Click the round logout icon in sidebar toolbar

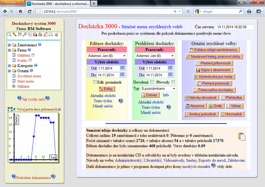[57, 35]
